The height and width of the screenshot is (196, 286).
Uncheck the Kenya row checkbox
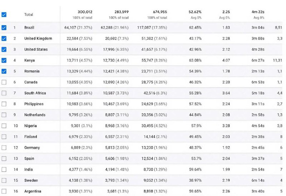pyautogui.click(x=4, y=60)
